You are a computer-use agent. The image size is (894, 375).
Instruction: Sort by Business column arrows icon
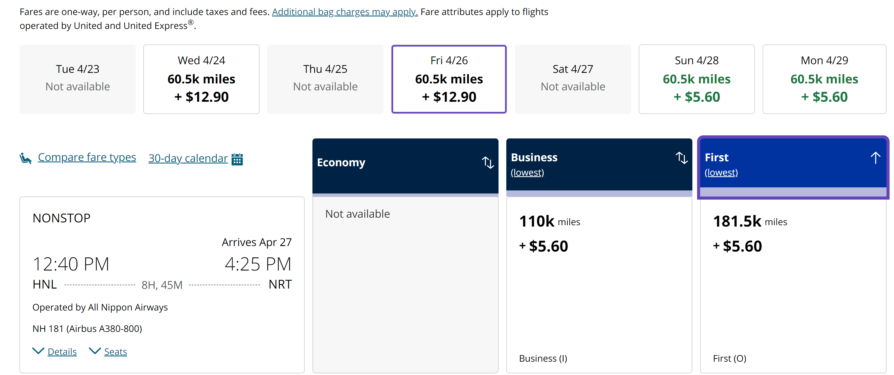(x=682, y=158)
